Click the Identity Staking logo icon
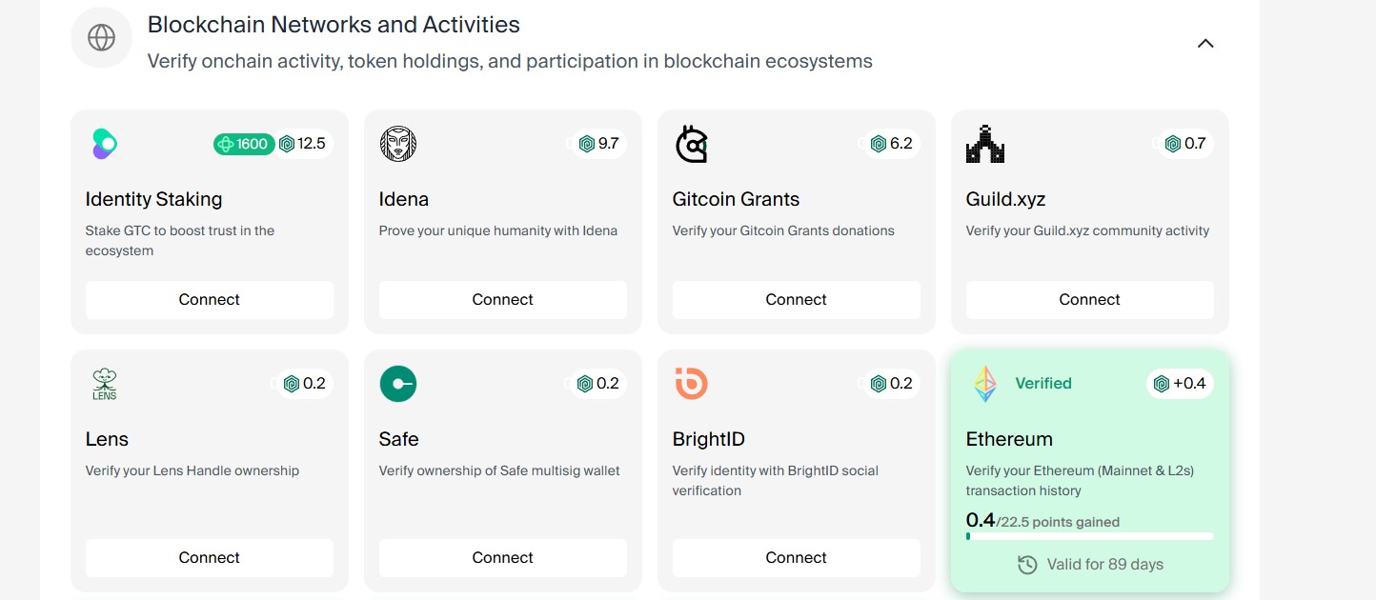Image resolution: width=1376 pixels, height=600 pixels. 104,144
